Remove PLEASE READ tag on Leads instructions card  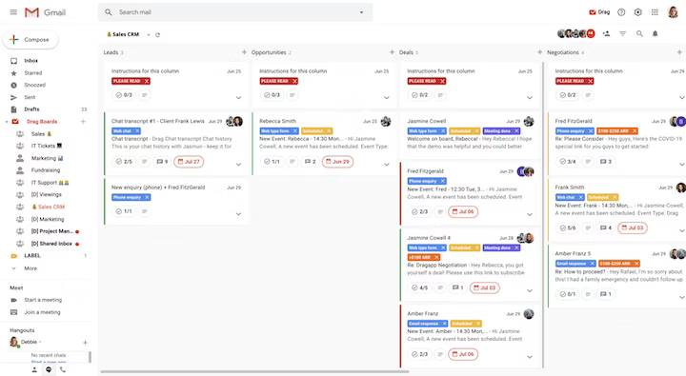[x=147, y=81]
